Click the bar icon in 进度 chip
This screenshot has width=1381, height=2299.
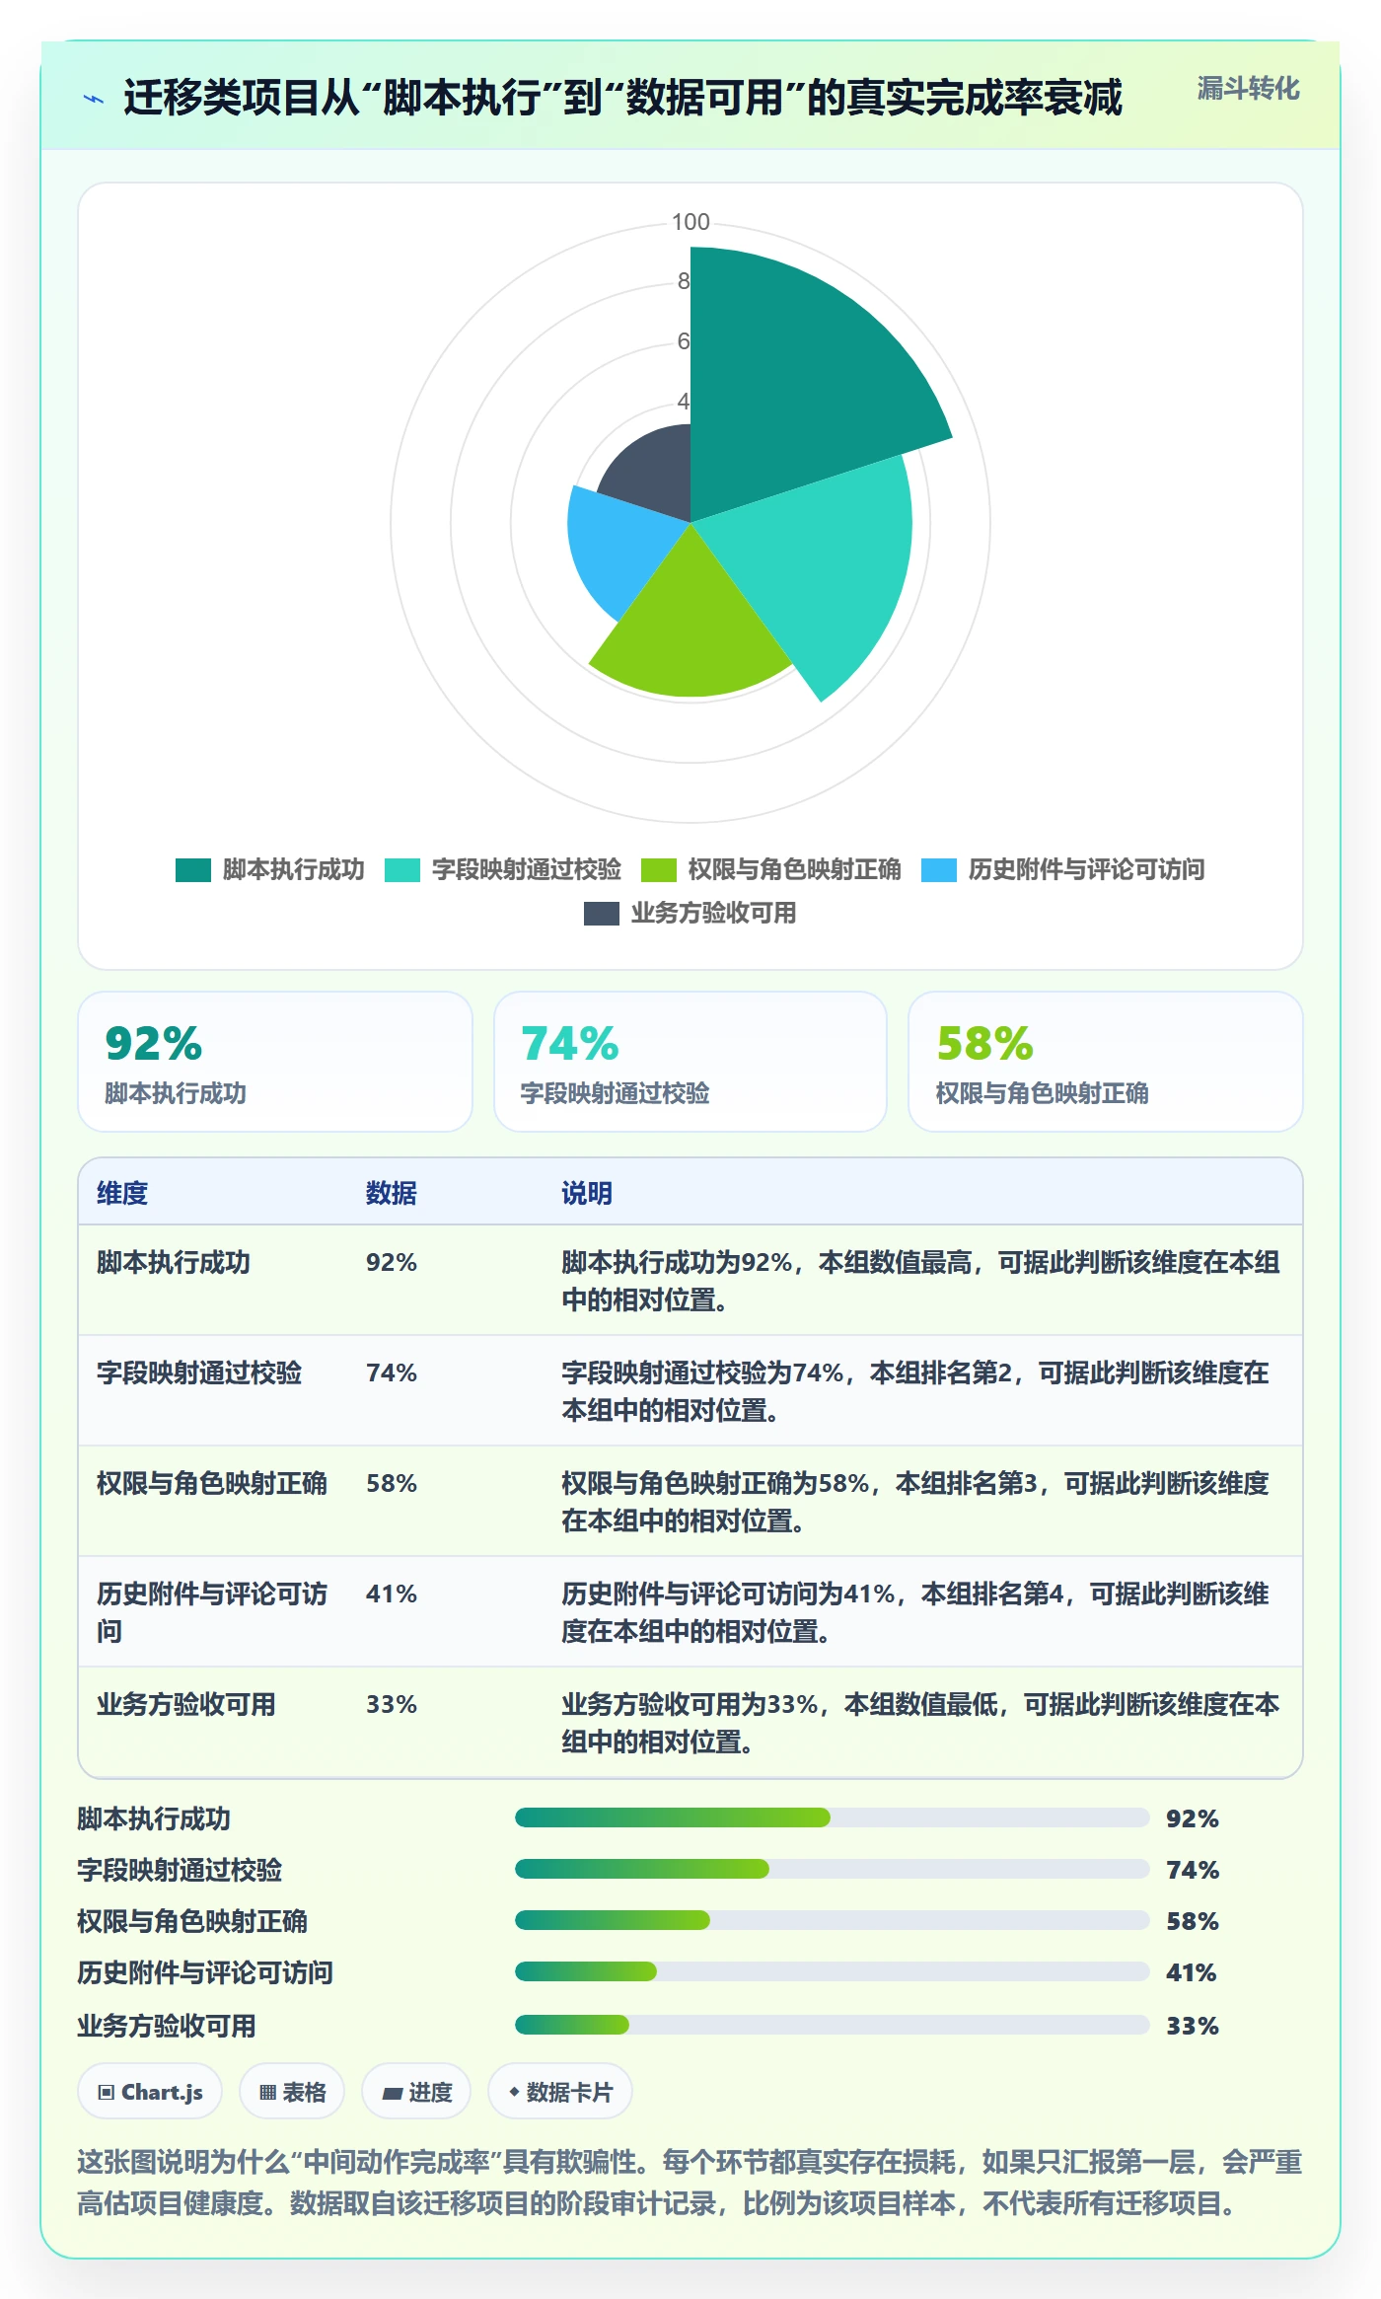click(392, 2093)
